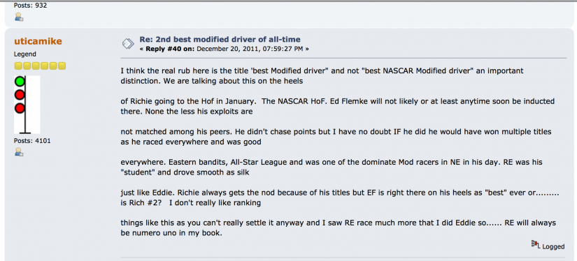577x261 pixels.
Task: Click the green light in the avatar
Action: pyautogui.click(x=20, y=82)
